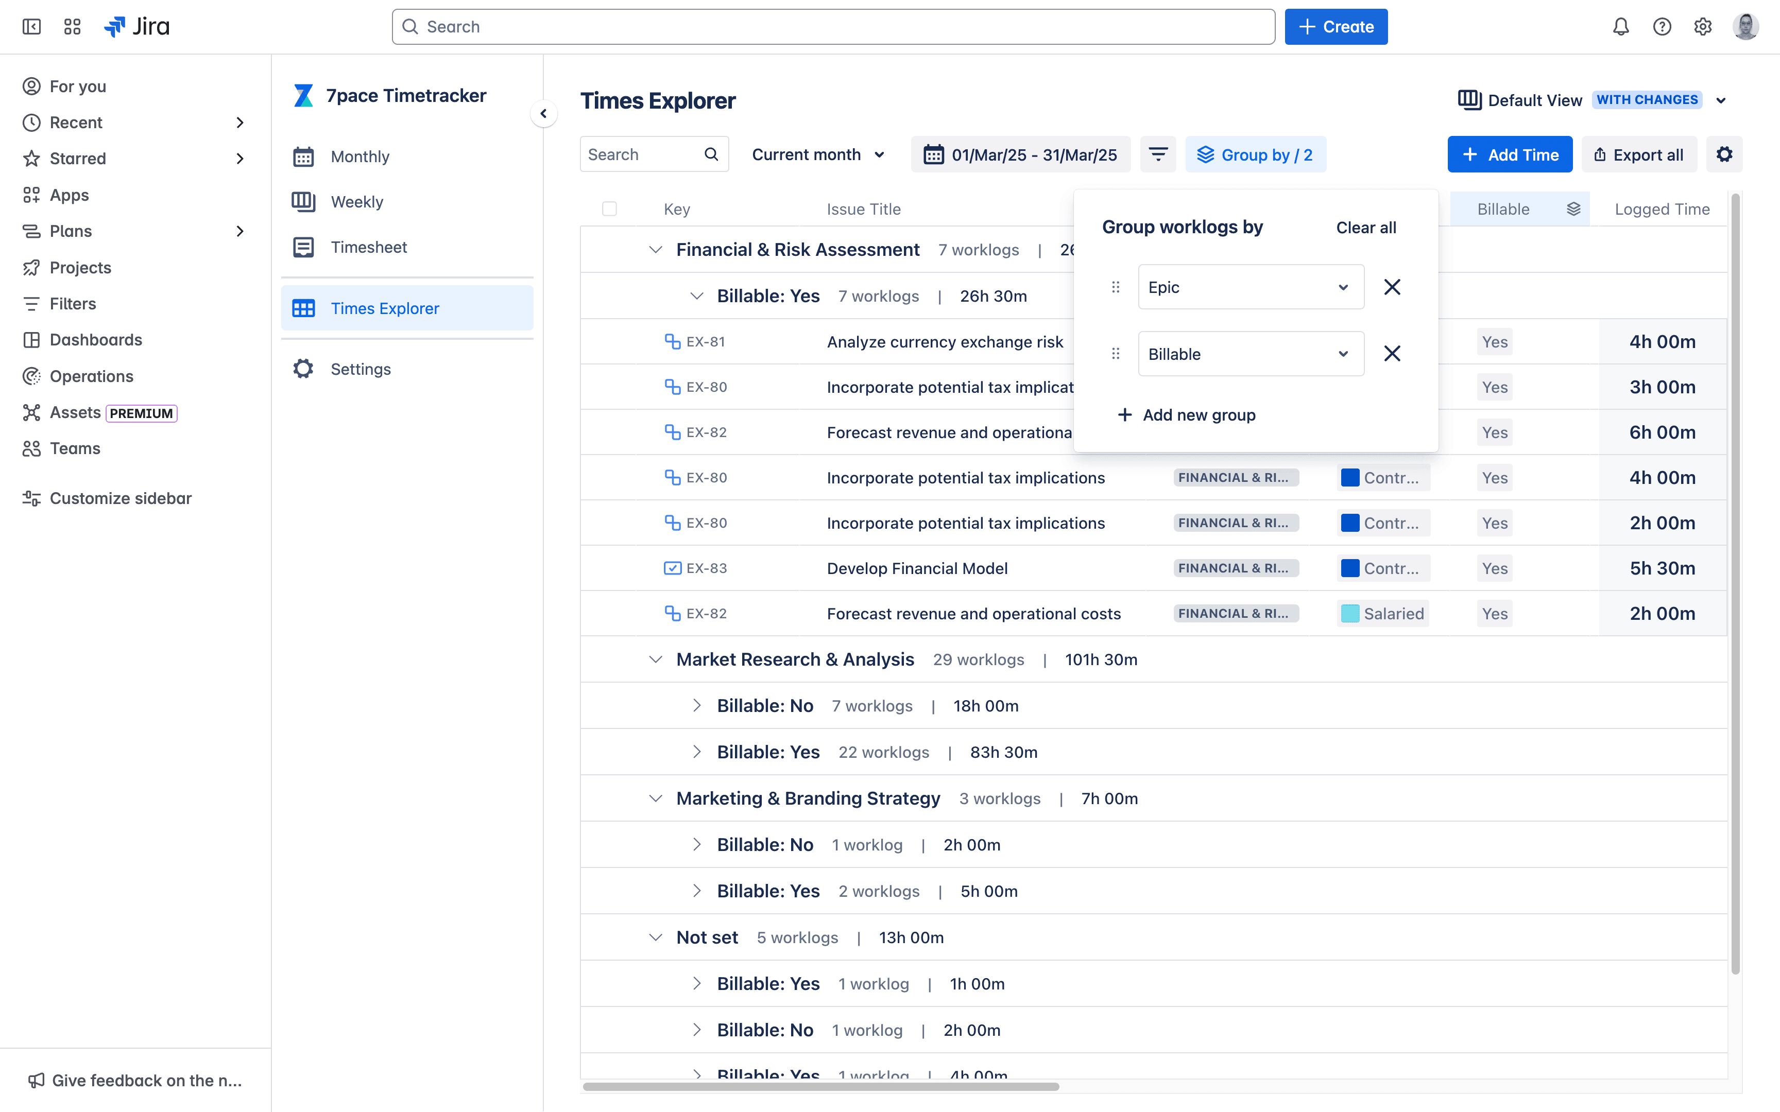Expand the Starred menu arrow
1780x1112 pixels.
[240, 158]
